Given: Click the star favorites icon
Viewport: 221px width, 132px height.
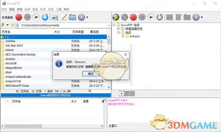Looking at the screenshot, I should (13, 25).
